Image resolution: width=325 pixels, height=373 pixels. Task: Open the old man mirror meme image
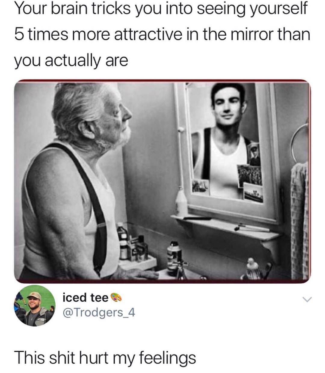click(162, 181)
